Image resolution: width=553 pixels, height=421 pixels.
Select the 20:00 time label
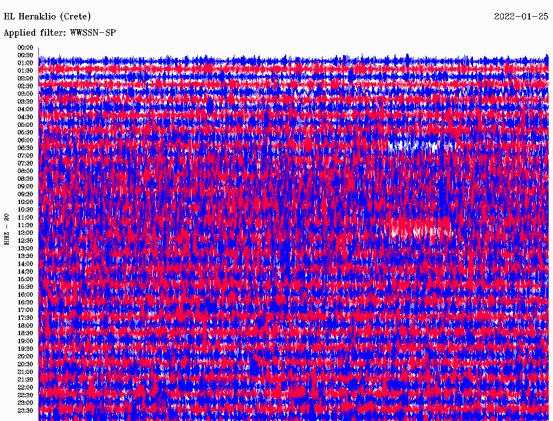(x=25, y=356)
